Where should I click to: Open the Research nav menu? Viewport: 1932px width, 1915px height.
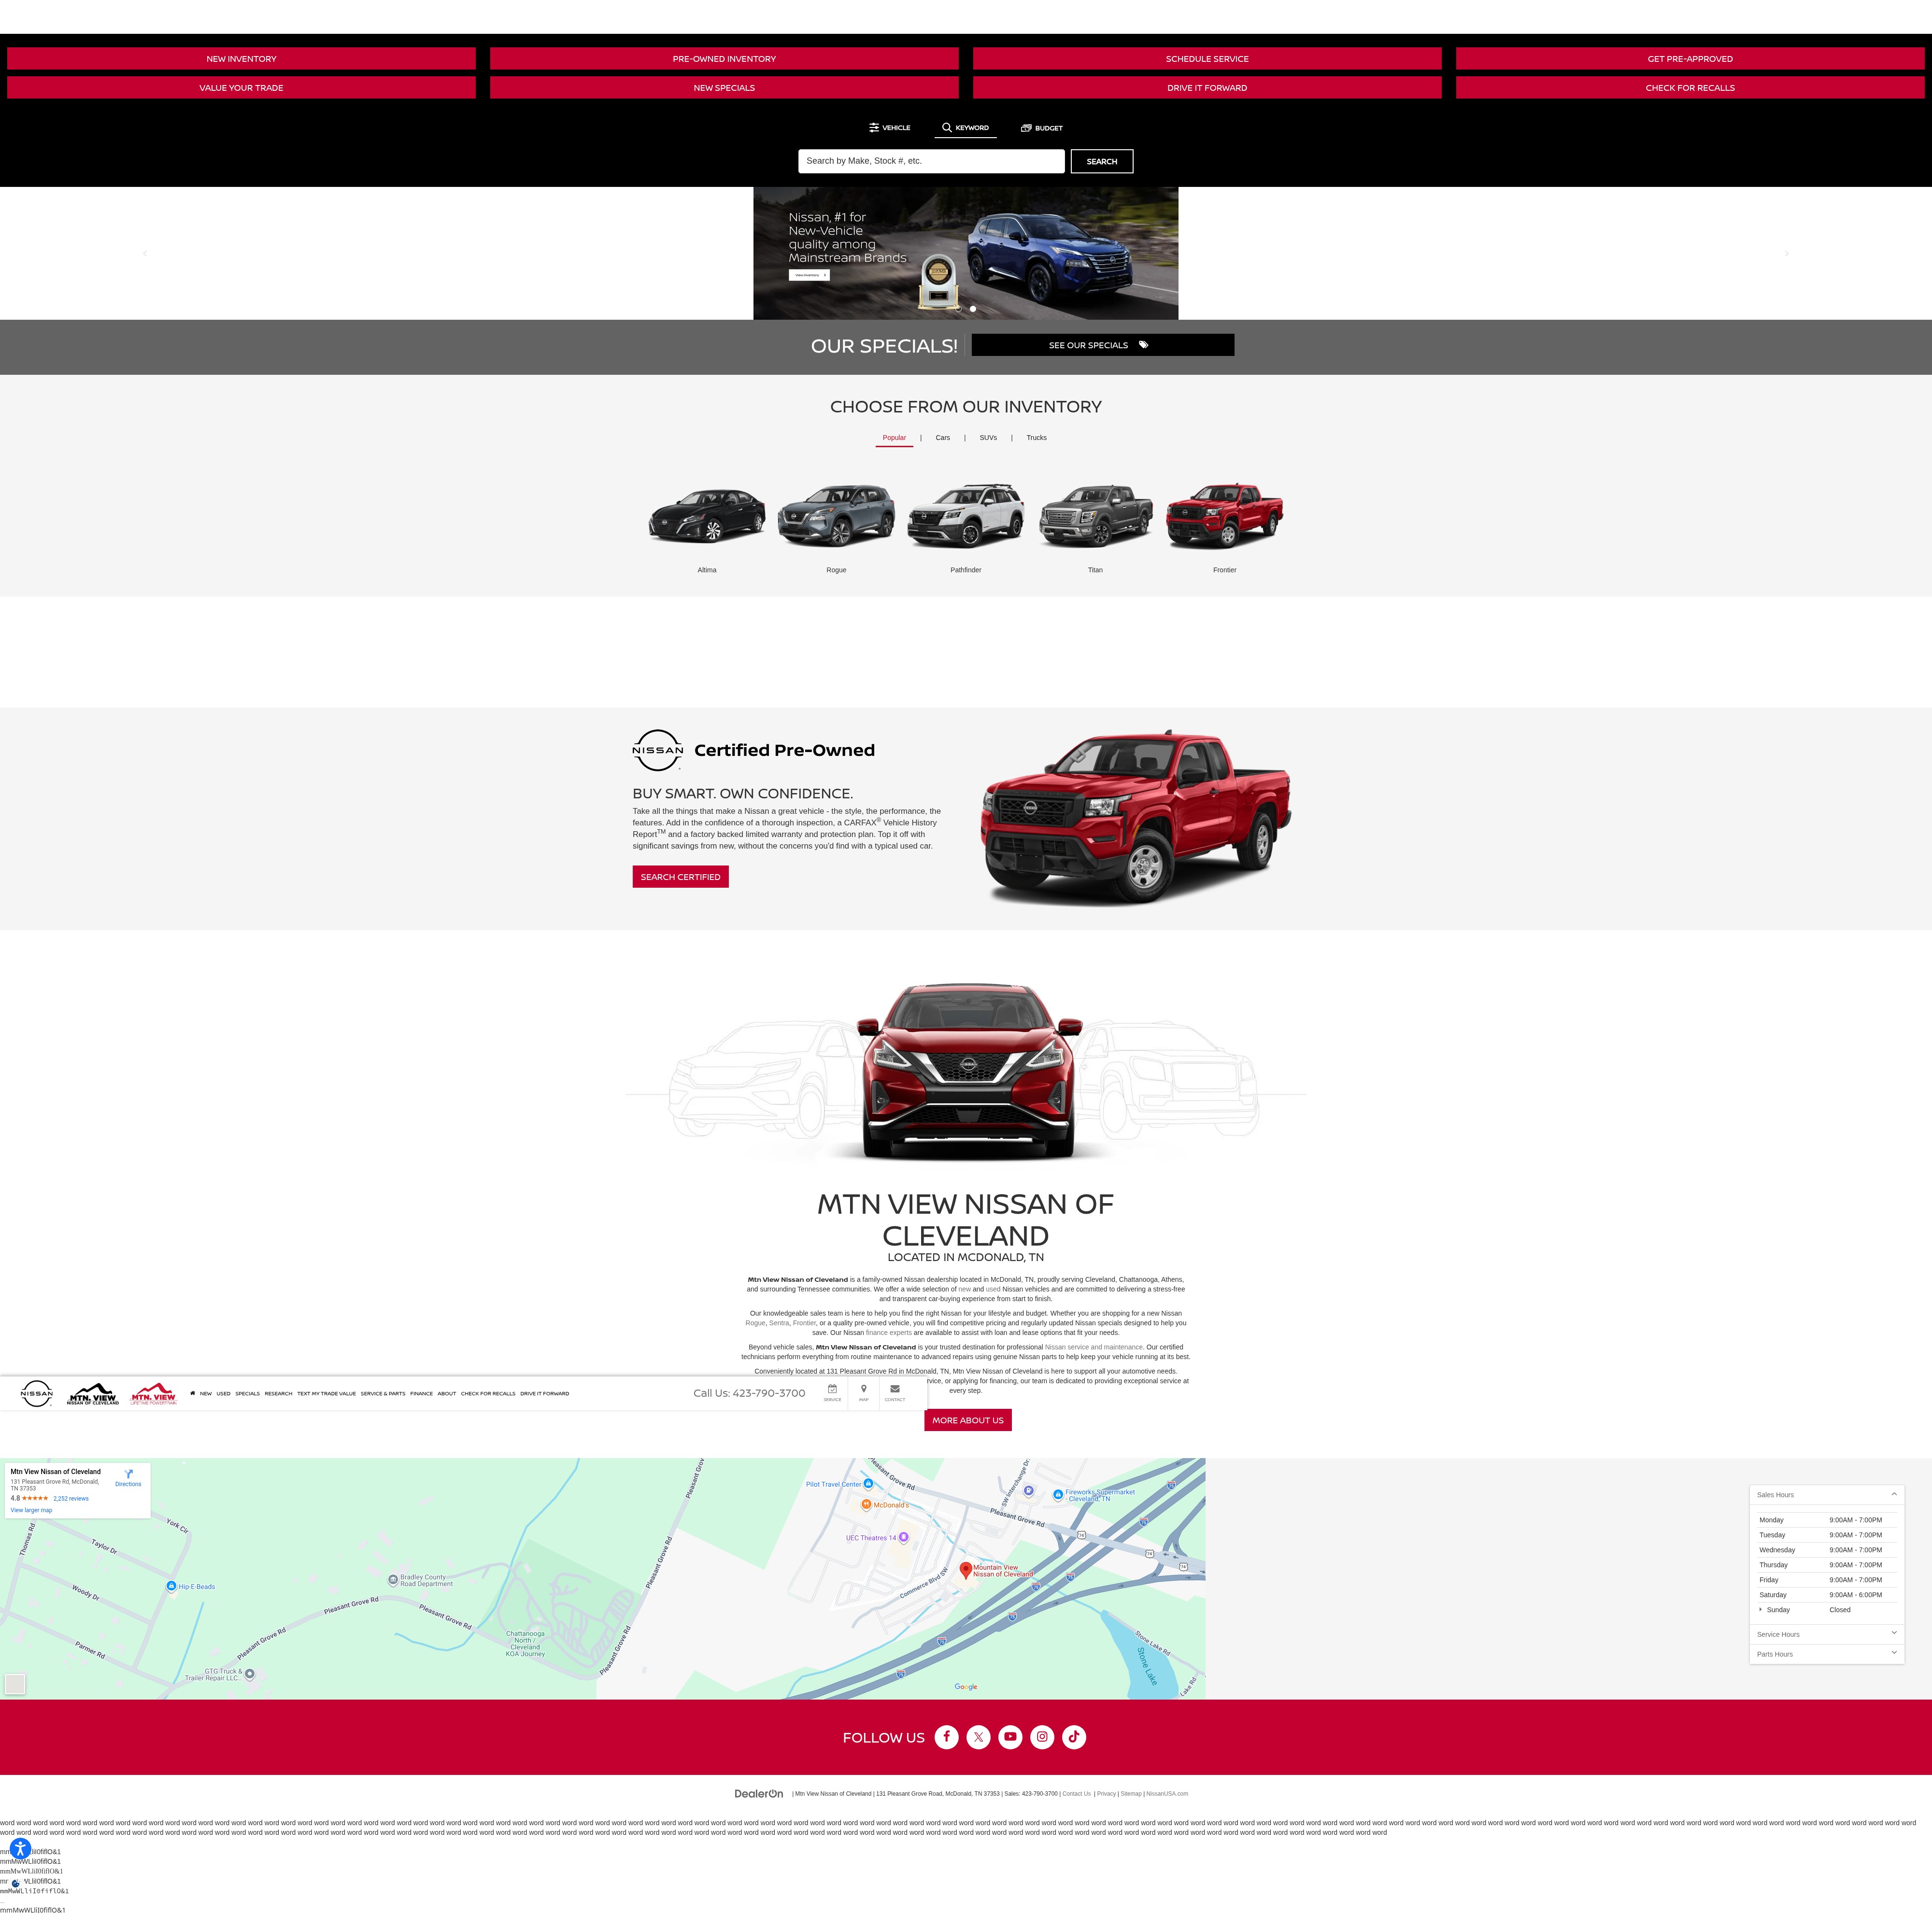coord(278,1393)
